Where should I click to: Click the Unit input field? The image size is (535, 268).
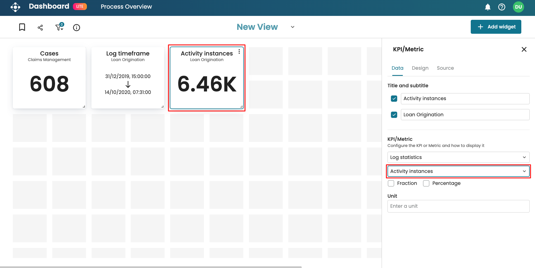tap(458, 206)
